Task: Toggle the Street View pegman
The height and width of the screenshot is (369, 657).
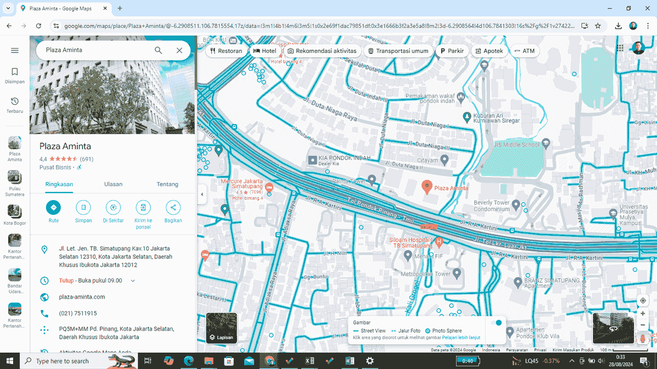Action: point(643,339)
